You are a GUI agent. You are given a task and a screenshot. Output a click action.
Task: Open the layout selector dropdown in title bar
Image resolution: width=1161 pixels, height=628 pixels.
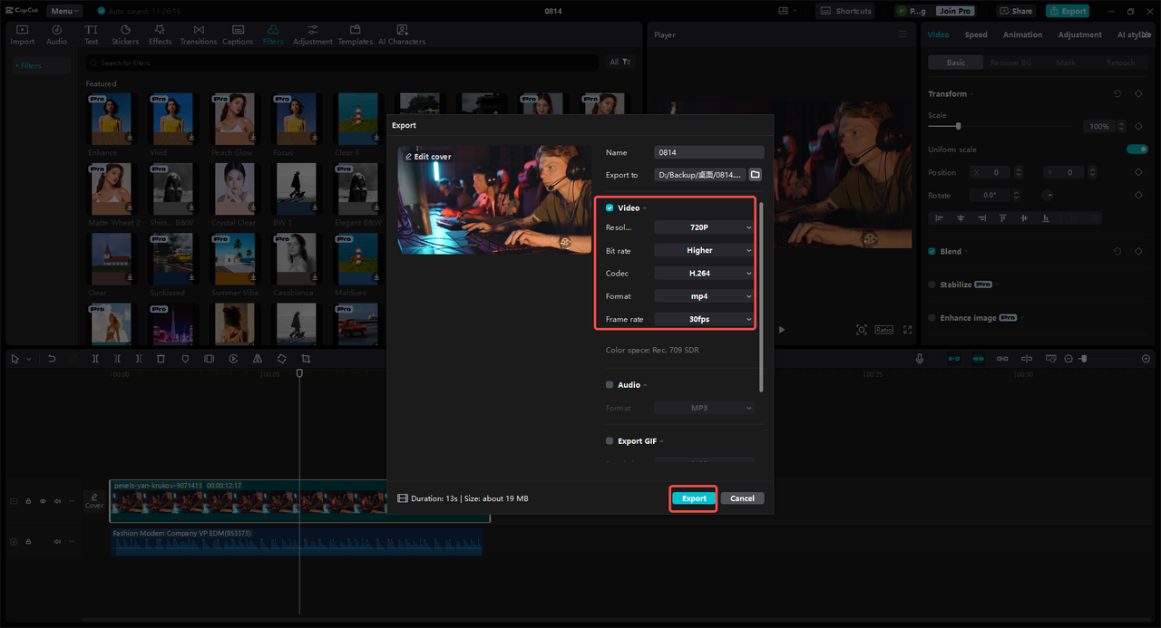point(787,11)
